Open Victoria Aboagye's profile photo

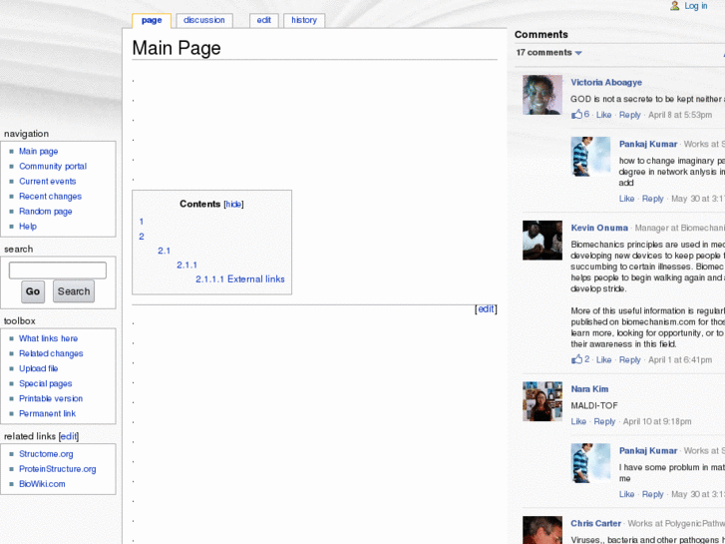543,95
